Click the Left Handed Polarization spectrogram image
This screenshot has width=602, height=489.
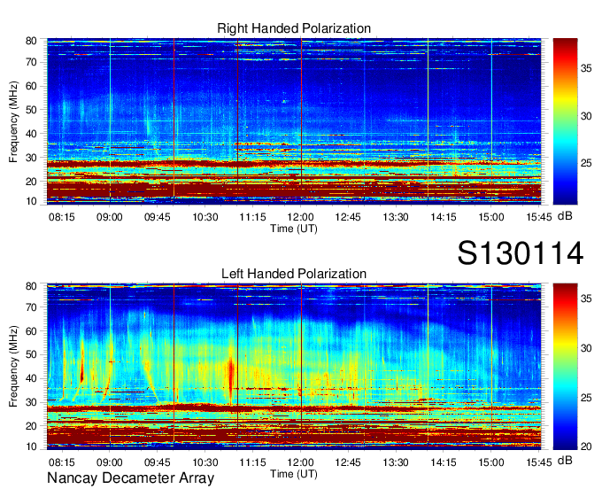(x=294, y=367)
